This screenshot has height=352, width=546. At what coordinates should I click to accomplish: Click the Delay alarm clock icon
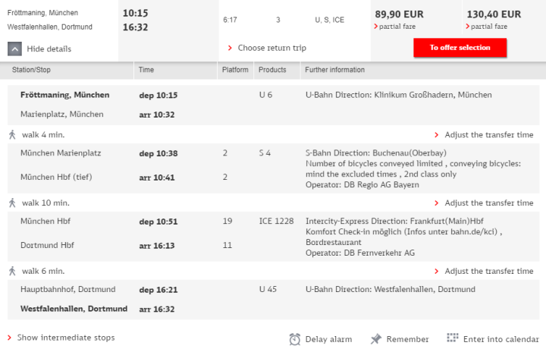(294, 339)
